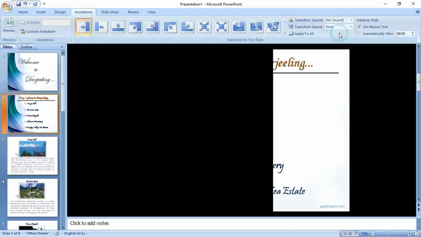Open PowerPoint Help question-mark icon
The width and height of the screenshot is (421, 237).
pyautogui.click(x=418, y=12)
